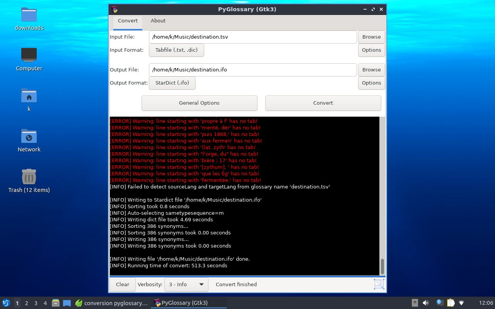Click the PyGlossary (Gtk3) taskbar button

188,303
